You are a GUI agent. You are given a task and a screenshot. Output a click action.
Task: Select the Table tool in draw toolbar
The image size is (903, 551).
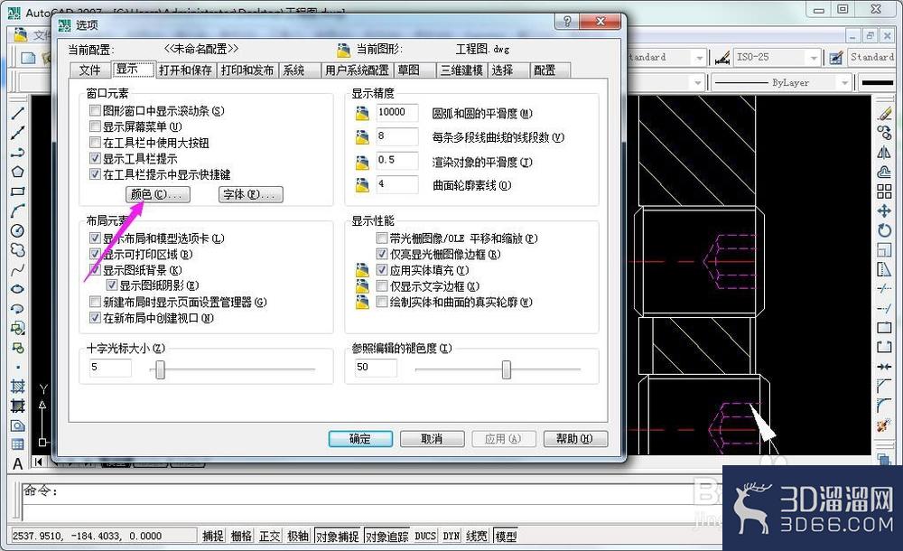click(18, 444)
